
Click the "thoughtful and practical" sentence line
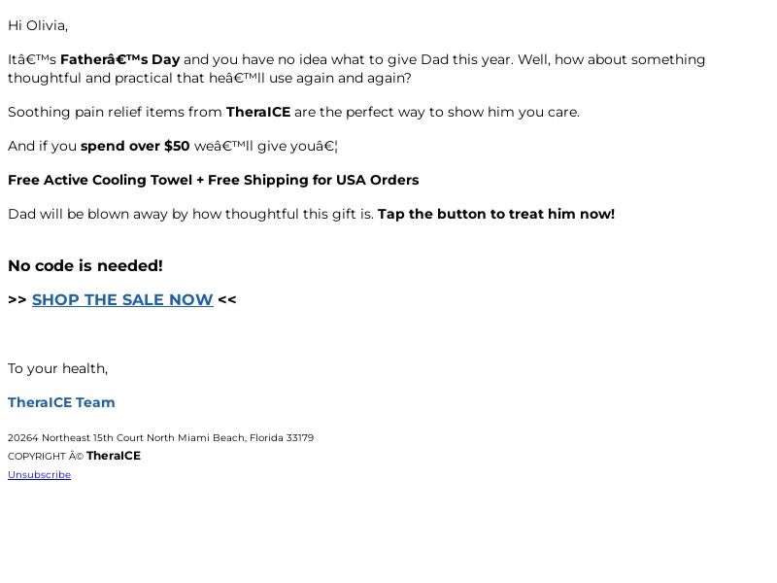209,79
